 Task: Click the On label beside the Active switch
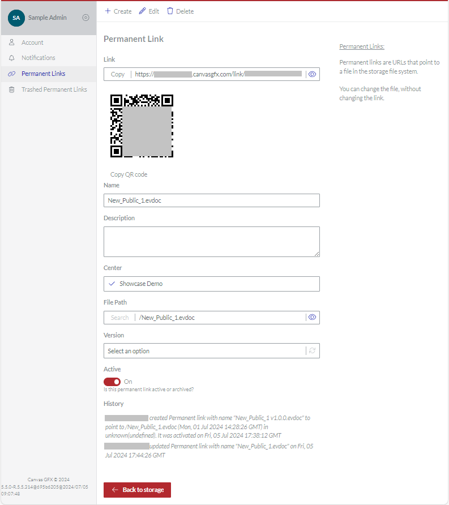tap(128, 382)
